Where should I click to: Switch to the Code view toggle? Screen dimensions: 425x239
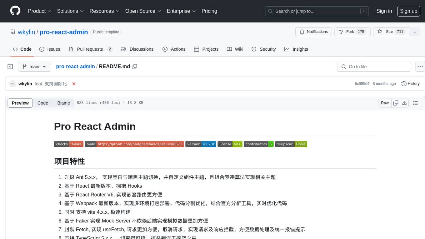pos(43,103)
